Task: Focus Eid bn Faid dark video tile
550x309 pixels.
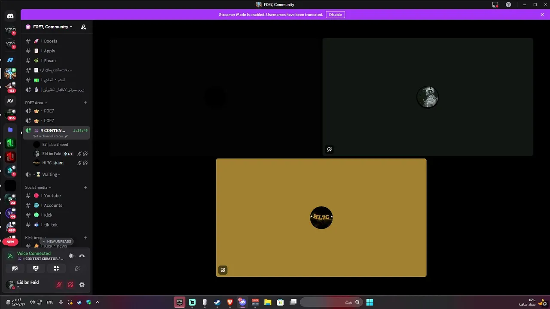Action: [428, 97]
